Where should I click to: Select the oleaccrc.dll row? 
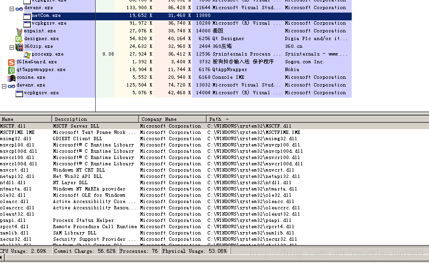point(214,208)
